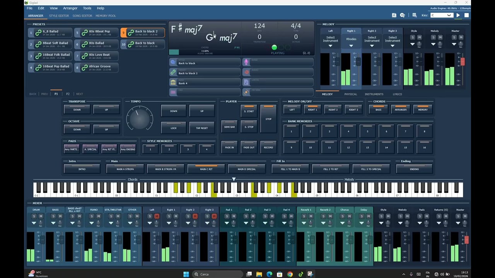Click the DRUM channel volume fader
The width and height of the screenshot is (495, 278).
tap(43, 241)
